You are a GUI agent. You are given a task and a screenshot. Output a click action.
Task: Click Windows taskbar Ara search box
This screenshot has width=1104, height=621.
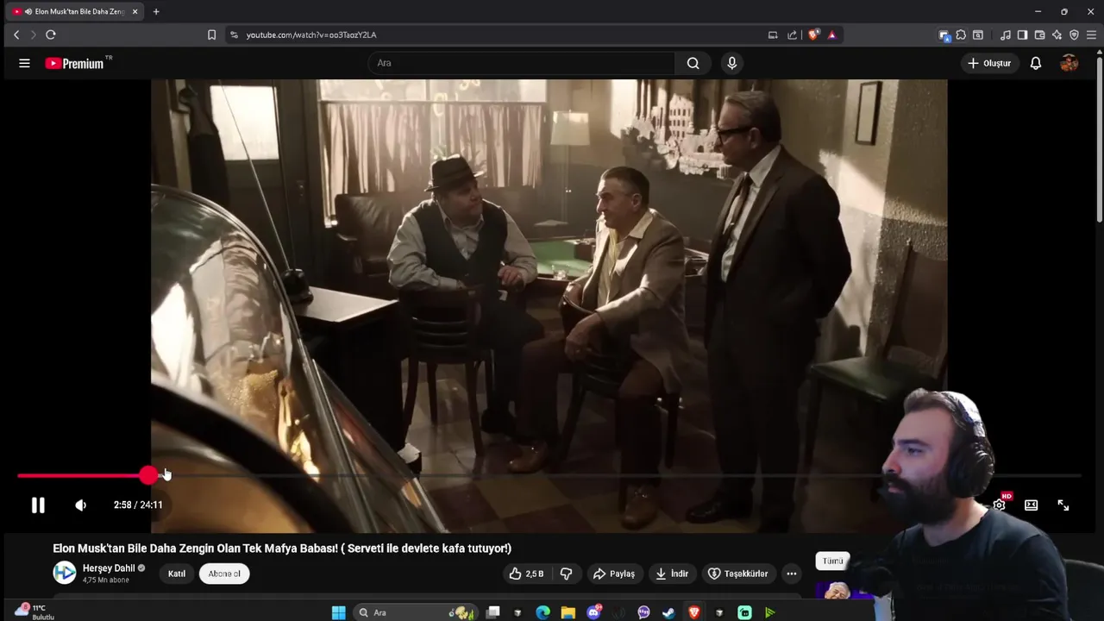point(415,612)
